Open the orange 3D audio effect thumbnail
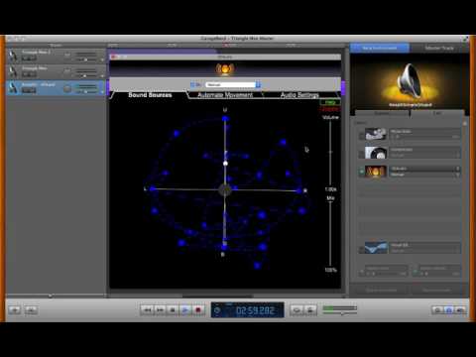 pos(376,172)
